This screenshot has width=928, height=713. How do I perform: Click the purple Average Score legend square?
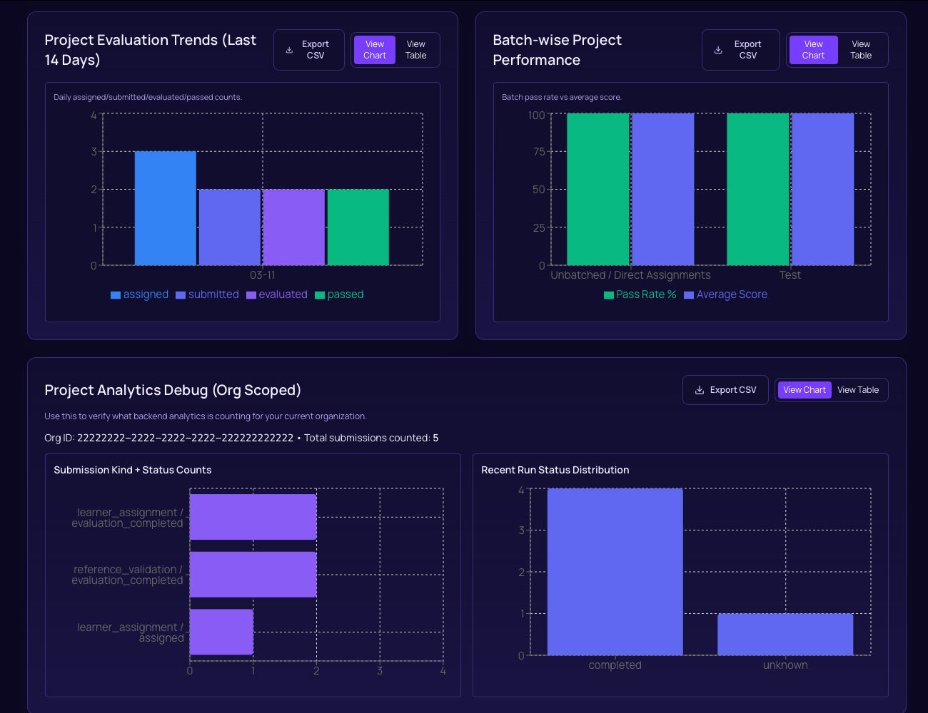[689, 294]
